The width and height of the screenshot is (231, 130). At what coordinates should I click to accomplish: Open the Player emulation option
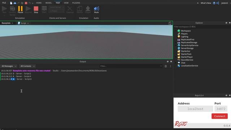[88, 10]
